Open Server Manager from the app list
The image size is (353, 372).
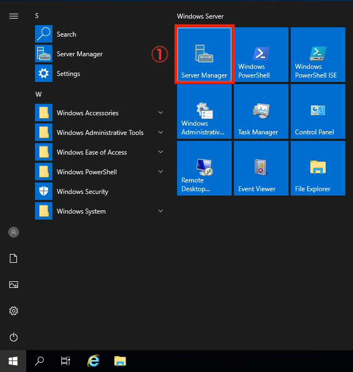(99, 54)
